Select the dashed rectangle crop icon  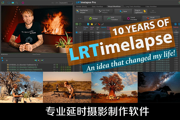tap(9, 3)
